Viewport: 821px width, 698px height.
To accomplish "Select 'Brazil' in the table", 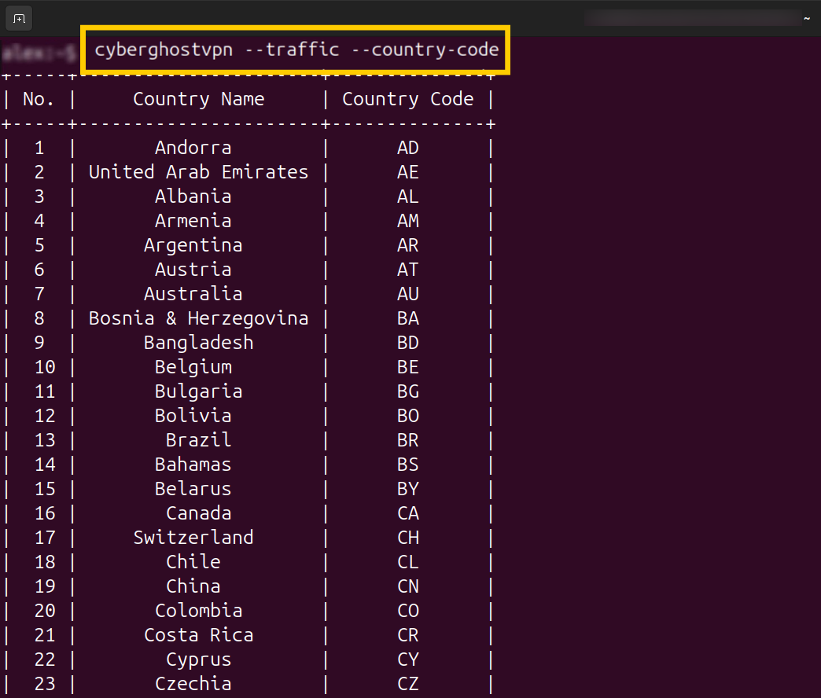I will pyautogui.click(x=198, y=440).
